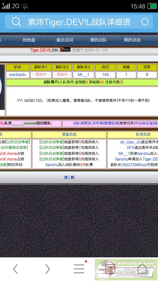Click 队员日志 column header
The image size is (158, 281).
pyautogui.click(x=143, y=135)
